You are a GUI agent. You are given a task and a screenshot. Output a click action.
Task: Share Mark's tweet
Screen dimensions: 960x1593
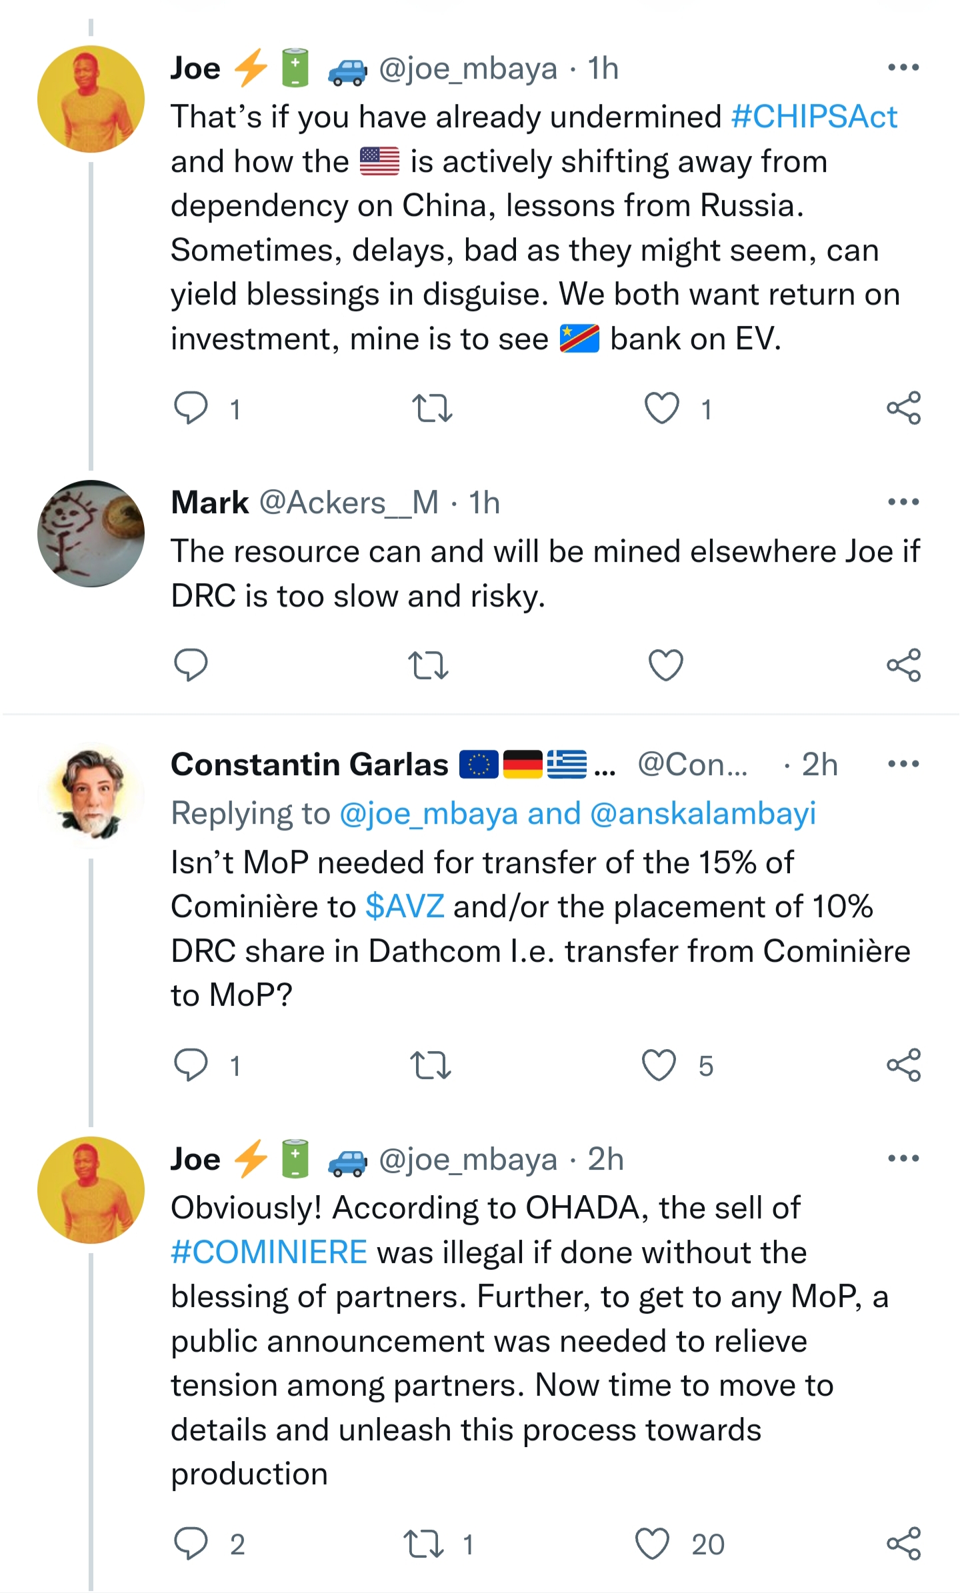[903, 665]
